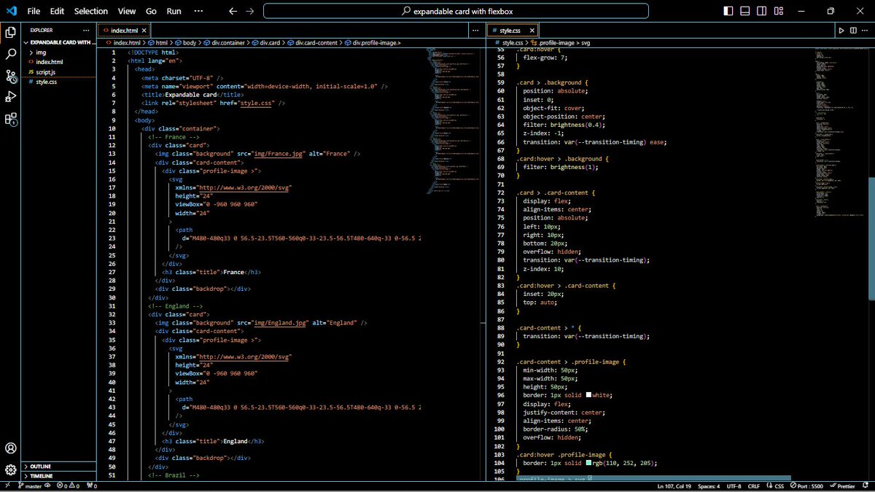The image size is (875, 492).
Task: Open the additional menu items ellipsis in title bar
Action: pos(198,11)
